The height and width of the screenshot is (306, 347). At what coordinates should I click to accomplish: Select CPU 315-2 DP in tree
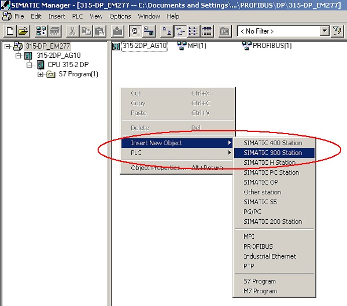(69, 65)
